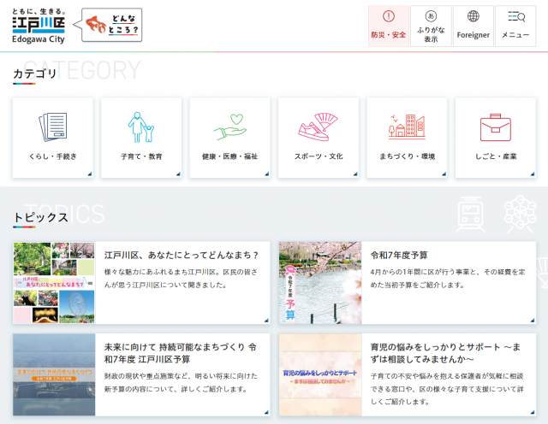
Task: Click corner arrow on 持続可能なまちづくり card
Action: click(x=266, y=412)
